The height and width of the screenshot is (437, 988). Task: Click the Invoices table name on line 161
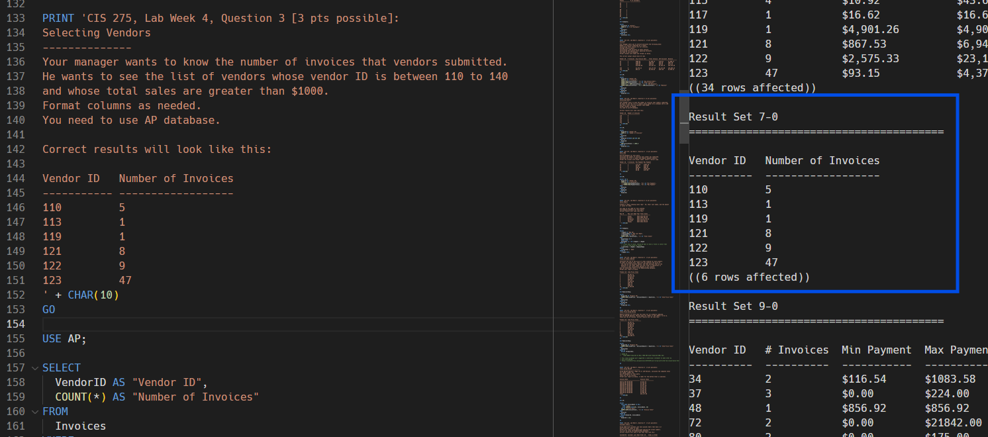[x=80, y=426]
